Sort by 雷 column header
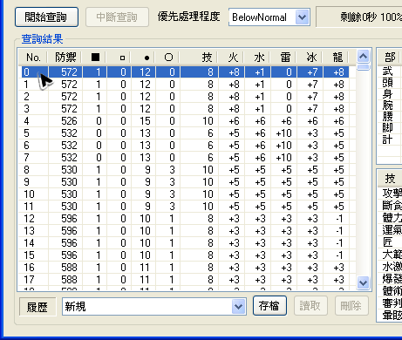The image size is (402, 340). coord(284,58)
